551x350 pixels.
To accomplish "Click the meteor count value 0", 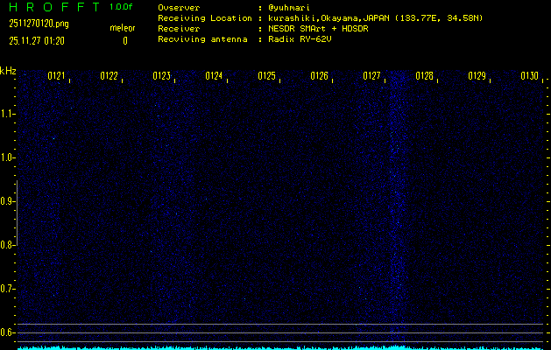I will 124,40.
